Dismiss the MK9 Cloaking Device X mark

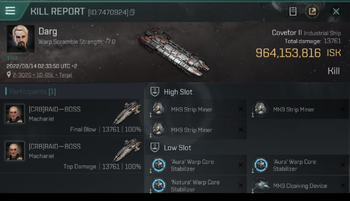pos(343,185)
